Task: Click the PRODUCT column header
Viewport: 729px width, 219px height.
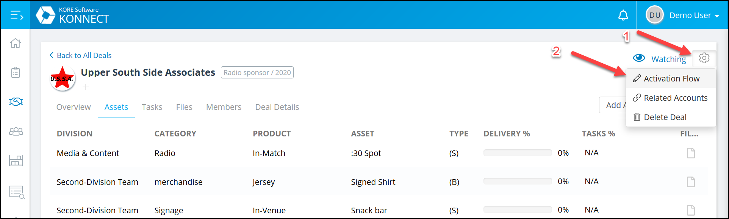Action: tap(272, 134)
